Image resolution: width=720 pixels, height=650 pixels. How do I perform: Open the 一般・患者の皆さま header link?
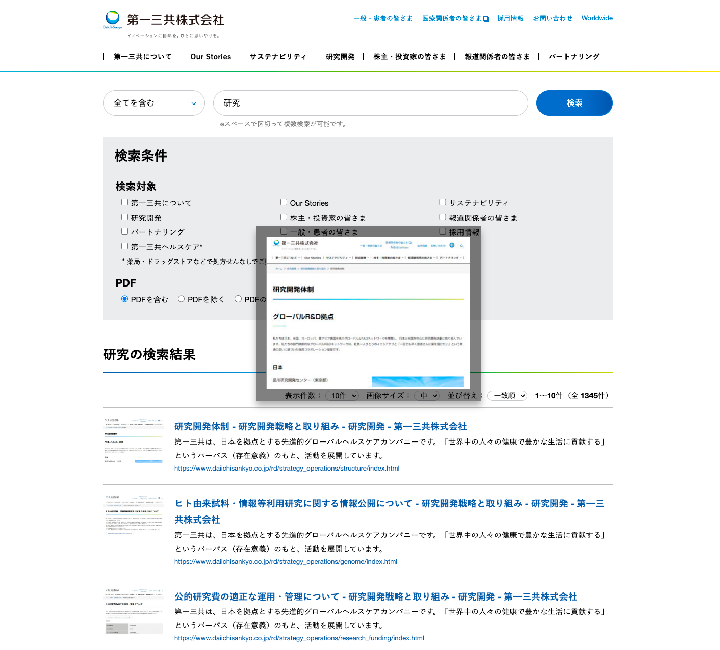383,18
